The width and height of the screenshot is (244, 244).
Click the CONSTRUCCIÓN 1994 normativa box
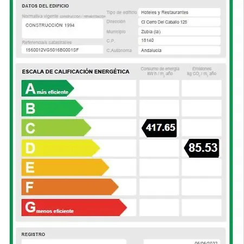click(62, 29)
